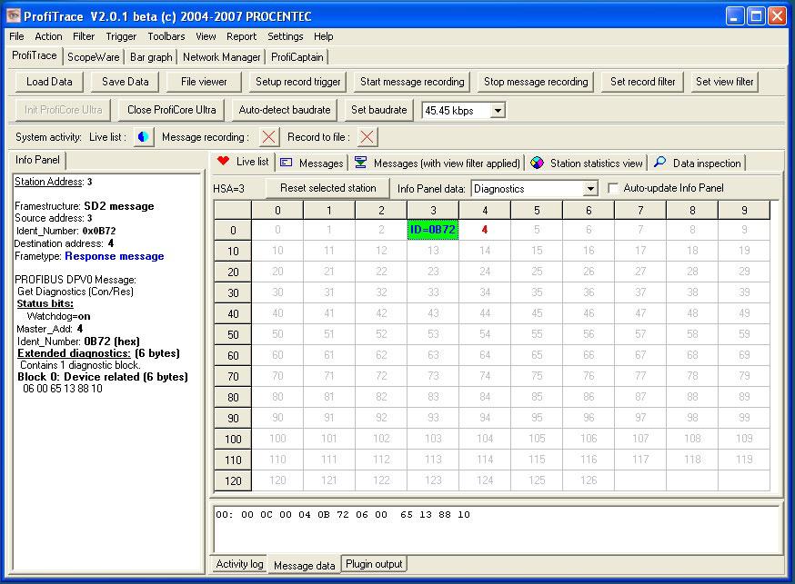Click the Record to file red X indicator

pos(367,136)
